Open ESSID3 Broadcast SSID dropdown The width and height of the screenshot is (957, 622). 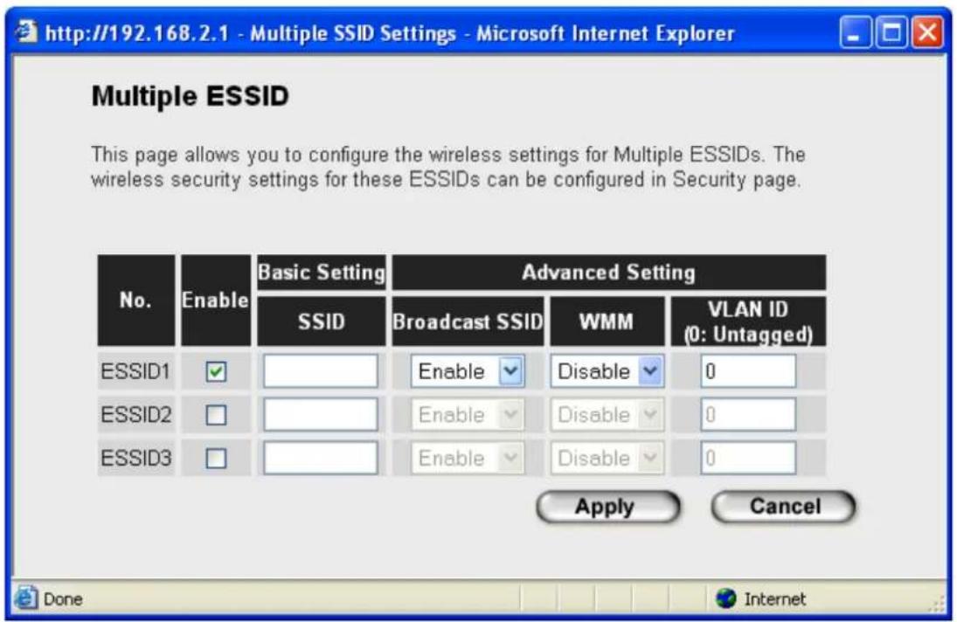coord(468,458)
